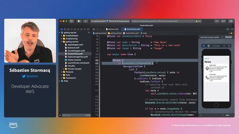Expand the Products folder
The height and width of the screenshot is (134, 239).
click(x=62, y=72)
